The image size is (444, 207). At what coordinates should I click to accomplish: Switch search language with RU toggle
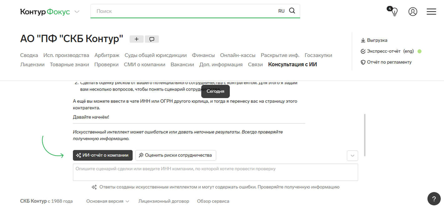pyautogui.click(x=281, y=11)
